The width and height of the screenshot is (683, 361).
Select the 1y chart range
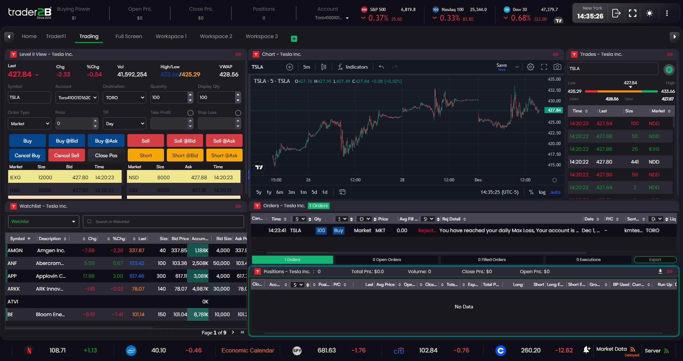tap(269, 192)
